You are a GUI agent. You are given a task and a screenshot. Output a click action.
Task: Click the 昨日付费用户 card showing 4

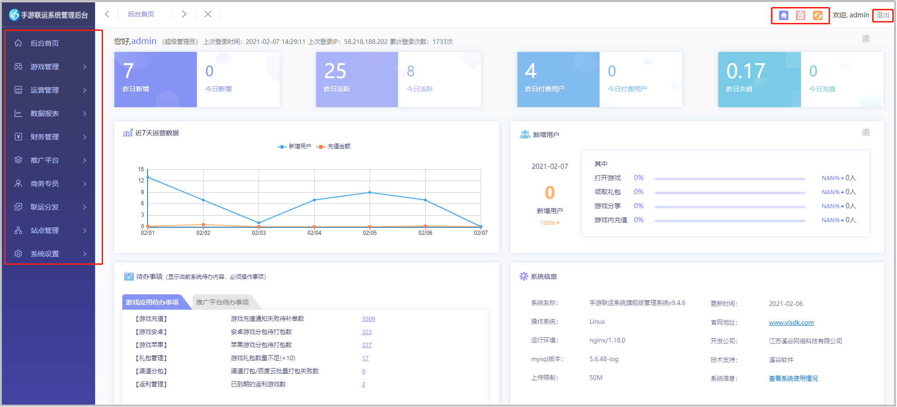click(558, 80)
